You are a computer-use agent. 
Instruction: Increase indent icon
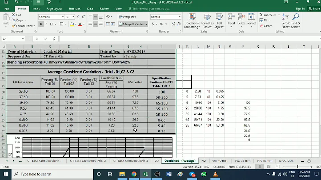(x=113, y=24)
